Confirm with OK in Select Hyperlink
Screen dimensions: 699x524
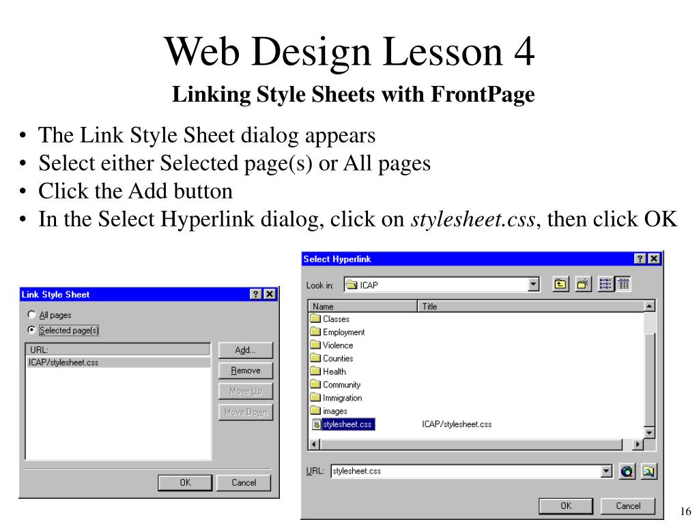click(x=566, y=506)
